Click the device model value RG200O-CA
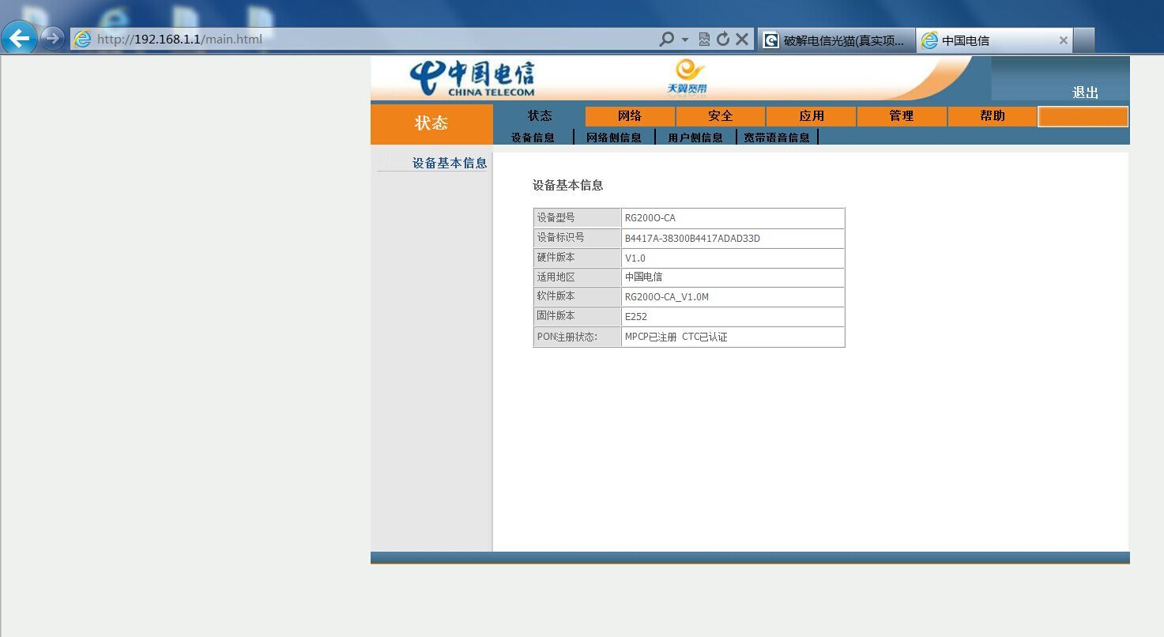 point(650,218)
